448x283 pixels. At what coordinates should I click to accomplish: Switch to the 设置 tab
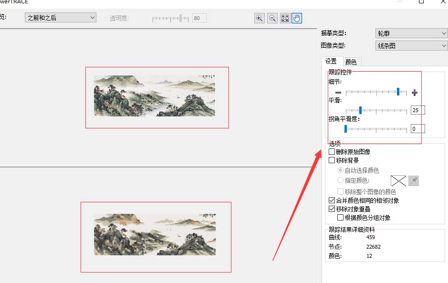[331, 61]
